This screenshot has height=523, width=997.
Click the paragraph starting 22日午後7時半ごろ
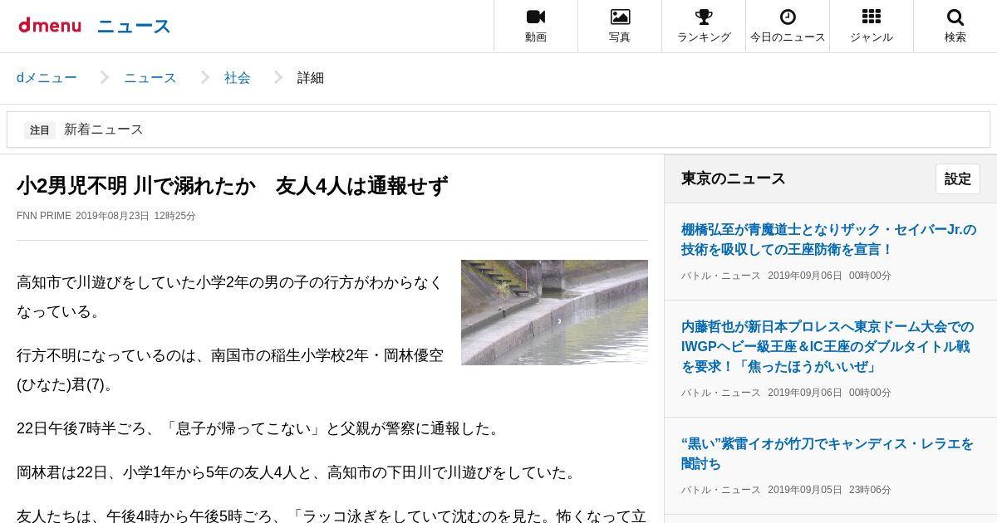click(x=261, y=428)
